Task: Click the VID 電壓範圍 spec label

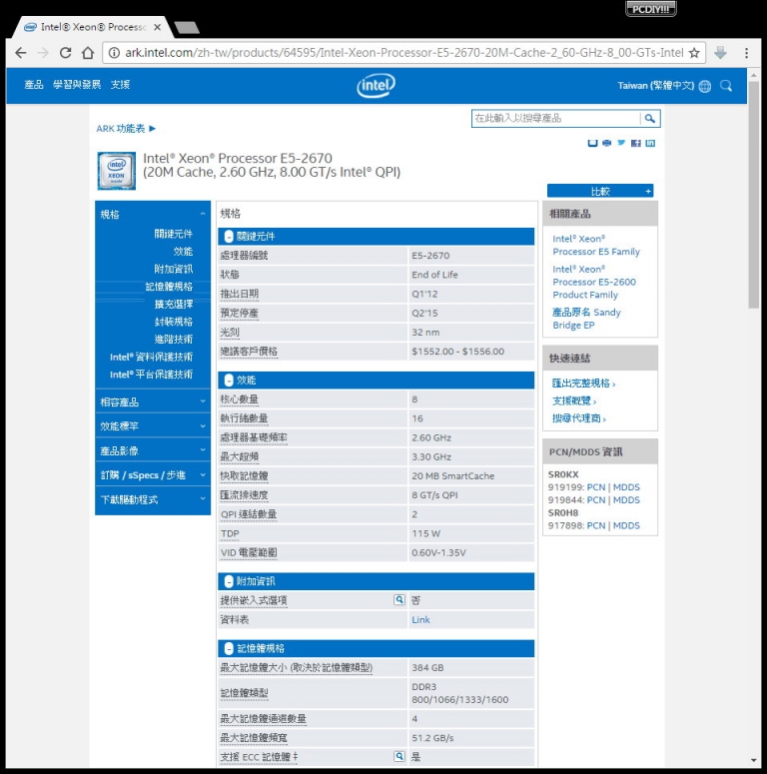Action: coord(249,552)
